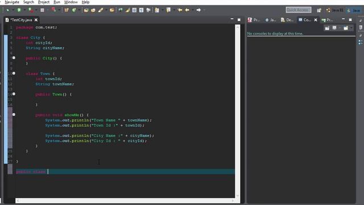The width and height of the screenshot is (364, 205).
Task: Click the 'package com.test;' line
Action: pyautogui.click(x=36, y=27)
